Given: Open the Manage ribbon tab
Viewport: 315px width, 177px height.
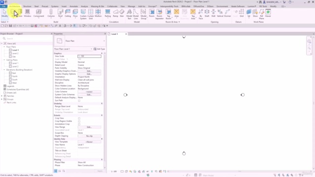Looking at the screenshot, I should click(131, 6).
